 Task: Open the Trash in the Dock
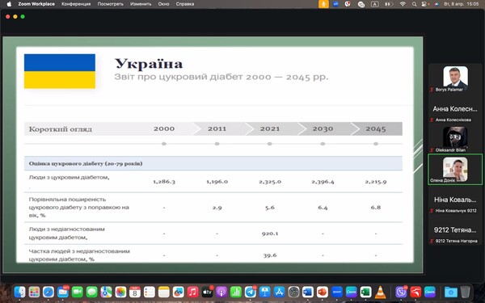[x=465, y=292]
